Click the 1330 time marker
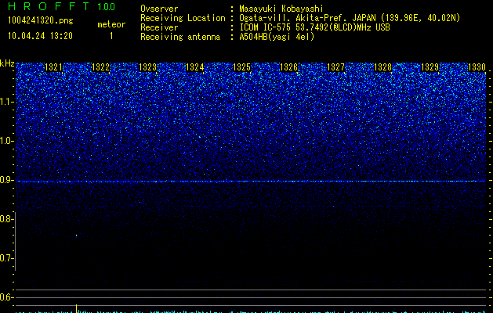 477,67
